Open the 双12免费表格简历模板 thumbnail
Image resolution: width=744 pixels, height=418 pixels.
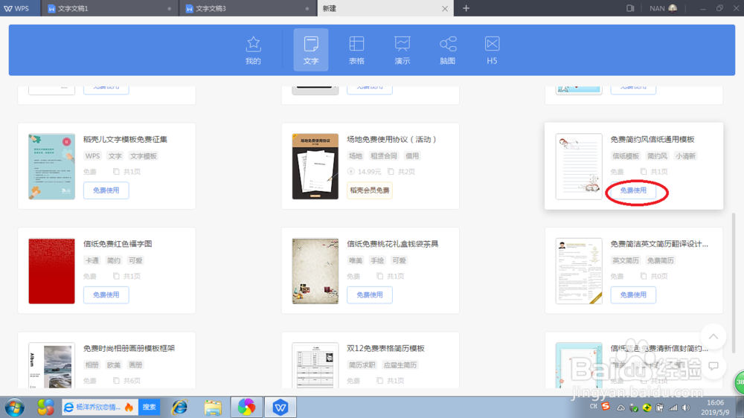coord(315,365)
